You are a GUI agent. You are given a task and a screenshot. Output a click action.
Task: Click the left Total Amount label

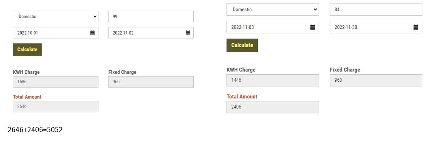pyautogui.click(x=27, y=97)
